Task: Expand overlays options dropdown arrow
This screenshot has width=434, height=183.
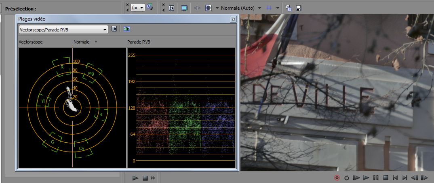Action: [278, 8]
